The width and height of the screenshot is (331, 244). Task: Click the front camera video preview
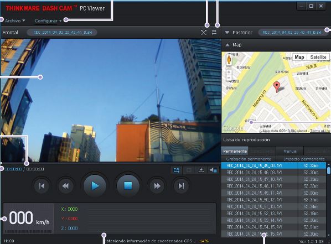coord(111,100)
